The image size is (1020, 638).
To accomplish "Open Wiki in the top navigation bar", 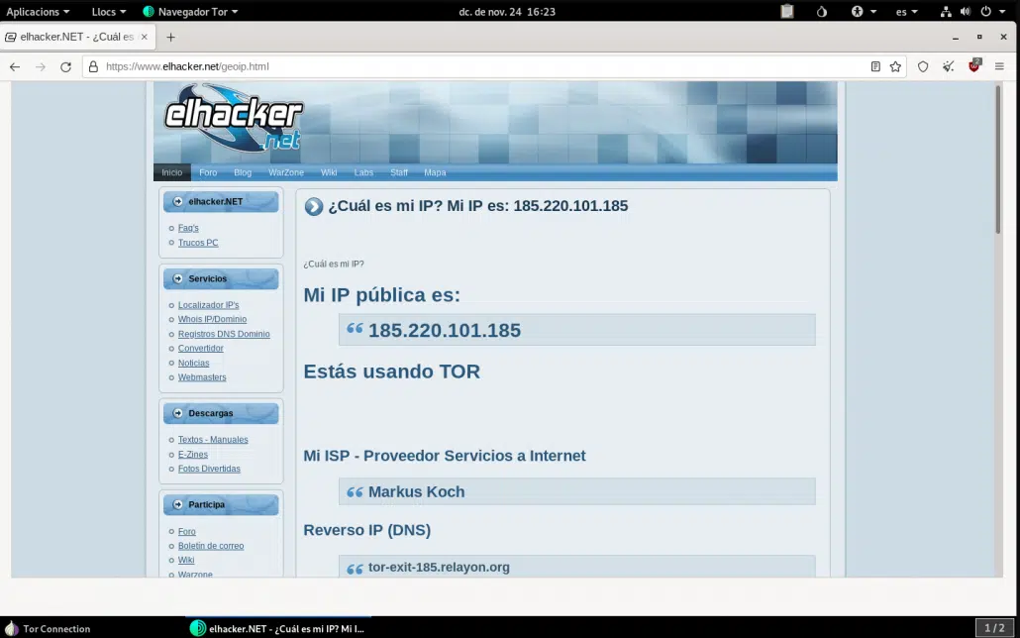I will point(329,172).
